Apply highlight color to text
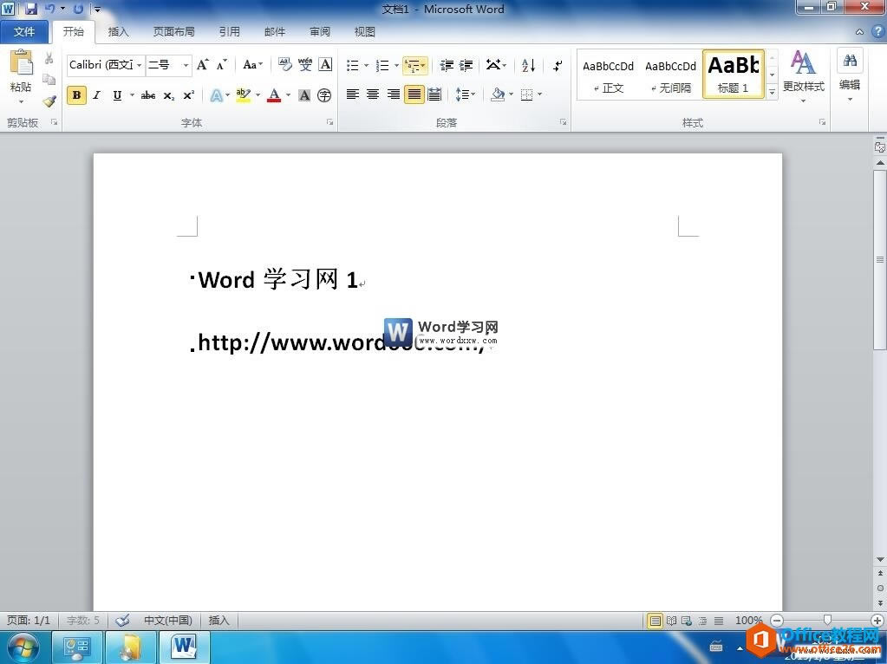The height and width of the screenshot is (664, 887). 243,94
